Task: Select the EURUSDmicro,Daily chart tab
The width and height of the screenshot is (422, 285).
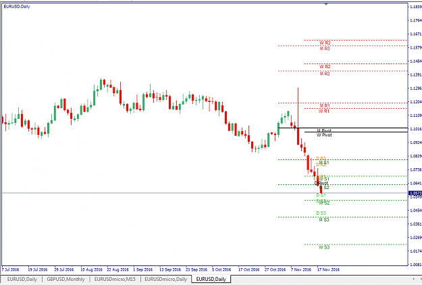Action: [x=166, y=280]
